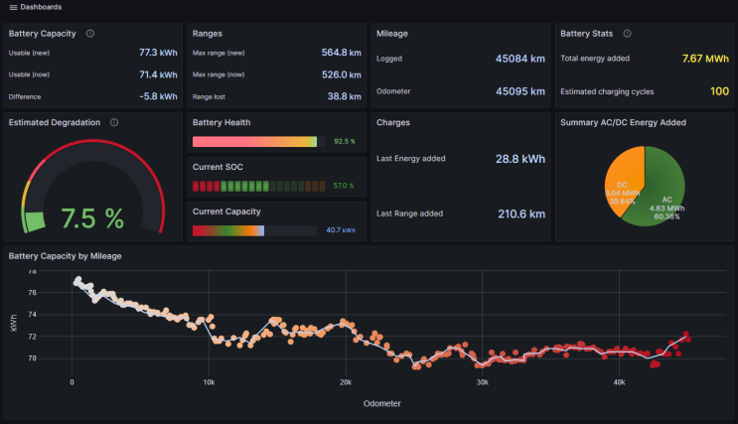The width and height of the screenshot is (738, 424).
Task: Click the kWh y-axis label of chart
Action: [13, 323]
